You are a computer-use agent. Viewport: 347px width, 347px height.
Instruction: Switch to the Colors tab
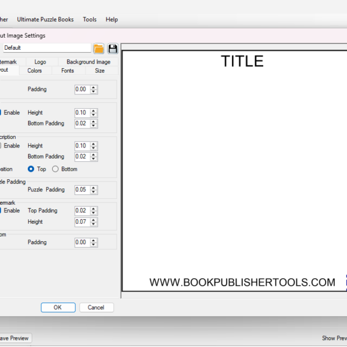click(35, 71)
